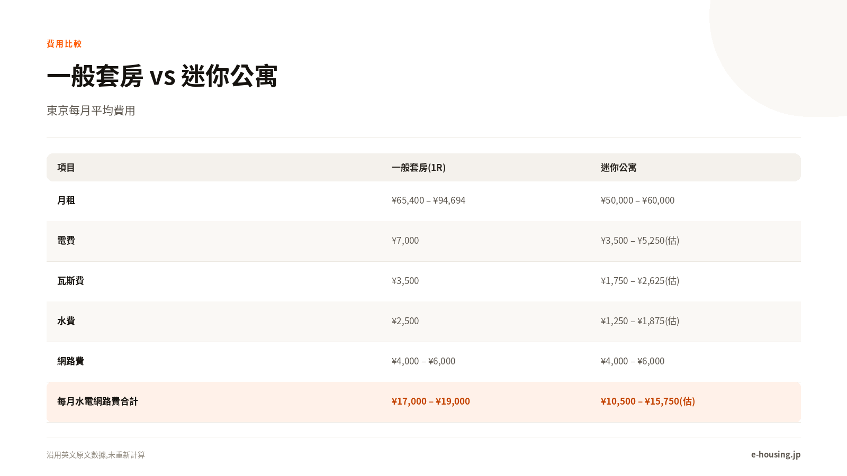
Task: Open the e-housing.jp source link
Action: click(776, 454)
